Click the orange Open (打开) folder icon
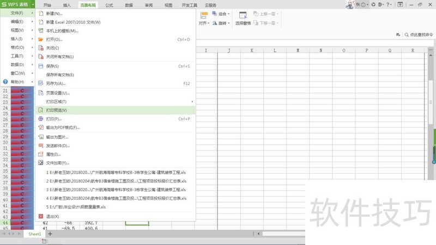Viewport: 436px width, 245px height. coord(41,39)
